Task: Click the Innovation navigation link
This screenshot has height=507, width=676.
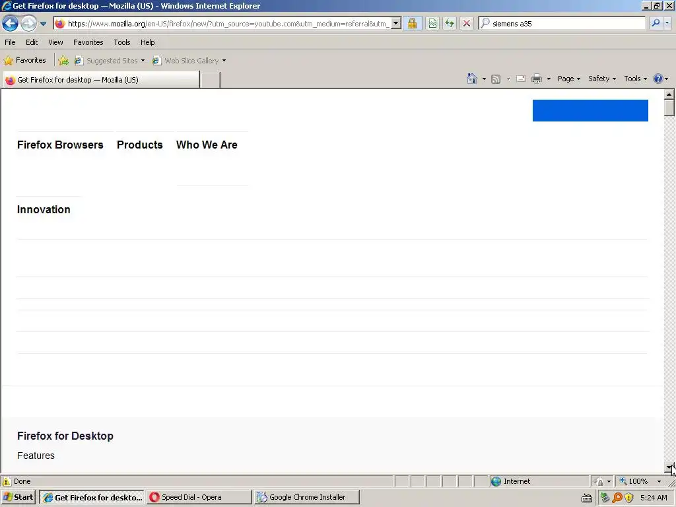Action: [x=44, y=209]
